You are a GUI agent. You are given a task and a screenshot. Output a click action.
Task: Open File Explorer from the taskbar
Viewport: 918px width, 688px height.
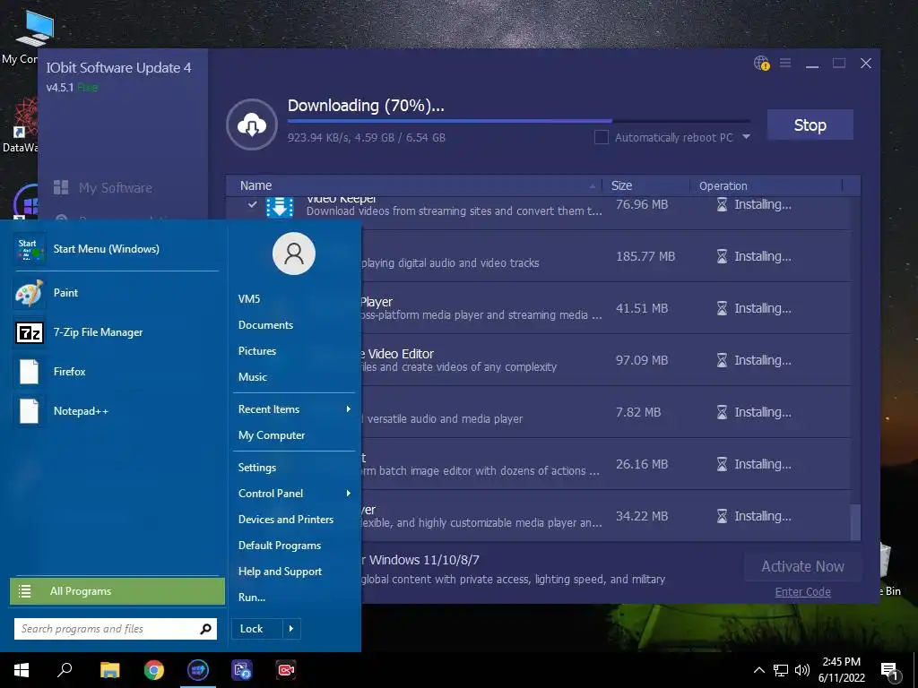109,670
